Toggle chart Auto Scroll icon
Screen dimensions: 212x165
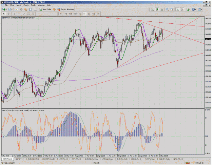coord(178,9)
